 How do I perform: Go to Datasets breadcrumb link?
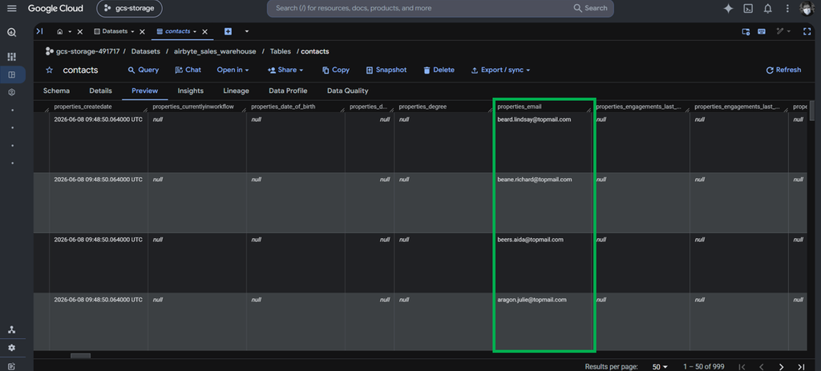click(146, 51)
